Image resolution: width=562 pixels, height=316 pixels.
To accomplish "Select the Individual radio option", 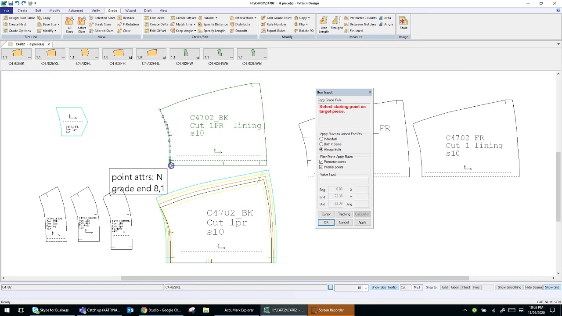I will point(321,139).
